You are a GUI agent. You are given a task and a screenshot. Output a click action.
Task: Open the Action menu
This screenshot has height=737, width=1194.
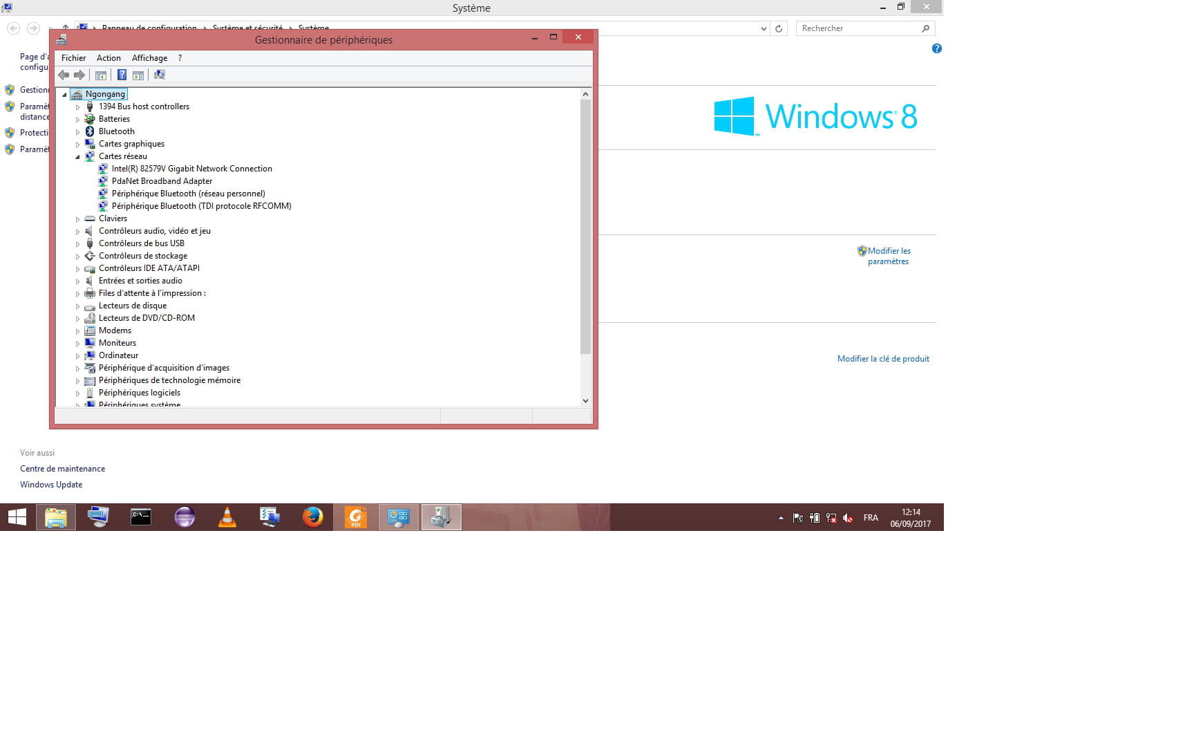[x=108, y=58]
